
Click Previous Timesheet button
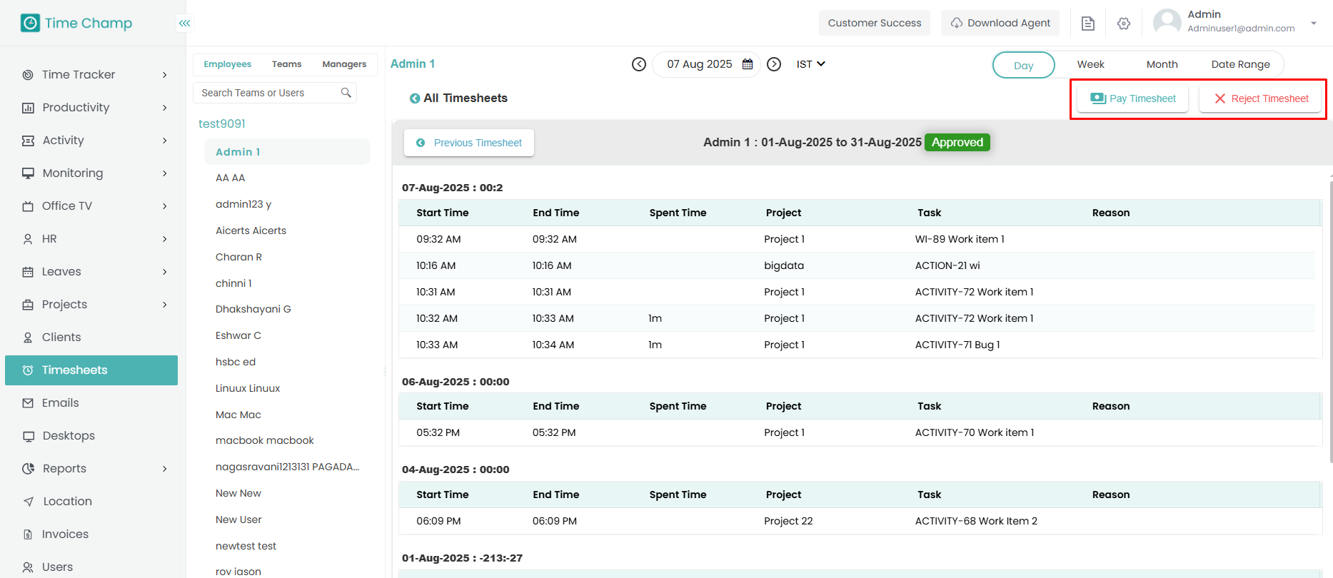pos(469,143)
